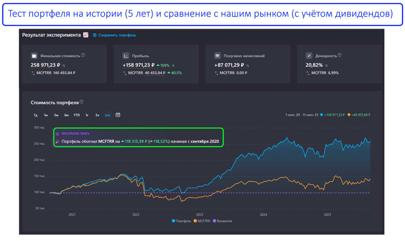This screenshot has width=405, height=241.
Task: Click the wallet icon in Финальная стоимость card
Action: (x=34, y=56)
